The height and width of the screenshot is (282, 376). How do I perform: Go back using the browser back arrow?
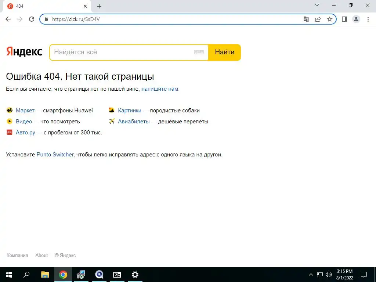point(8,19)
